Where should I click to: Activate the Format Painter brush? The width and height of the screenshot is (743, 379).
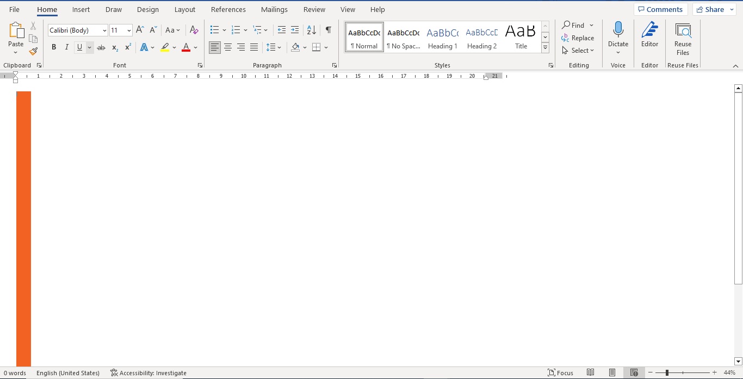[33, 51]
